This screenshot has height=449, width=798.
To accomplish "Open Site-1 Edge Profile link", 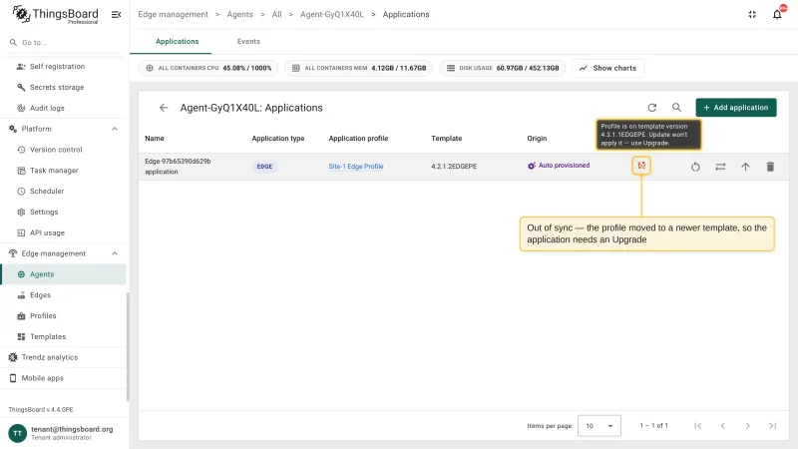I will click(356, 167).
